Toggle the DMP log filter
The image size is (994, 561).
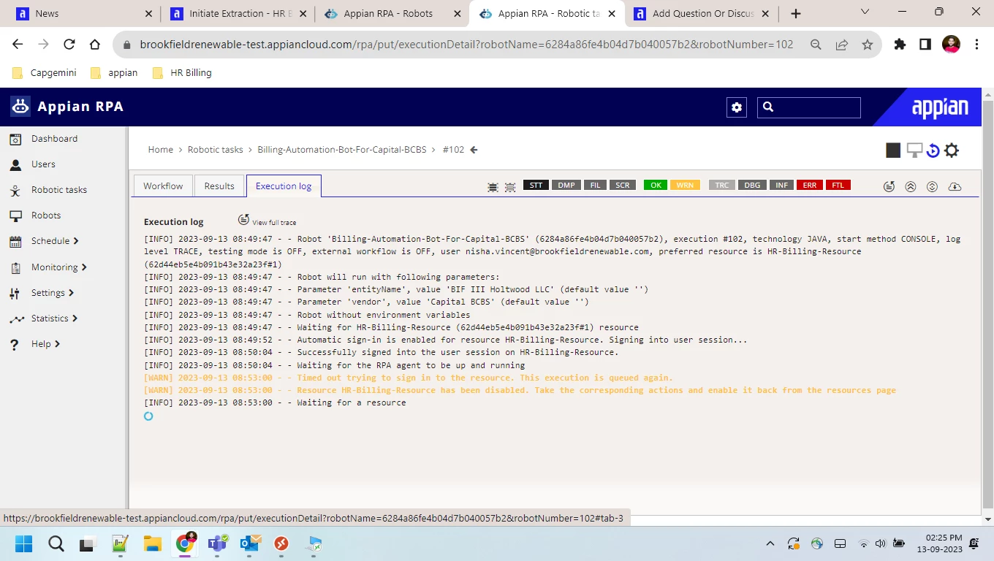tap(566, 186)
